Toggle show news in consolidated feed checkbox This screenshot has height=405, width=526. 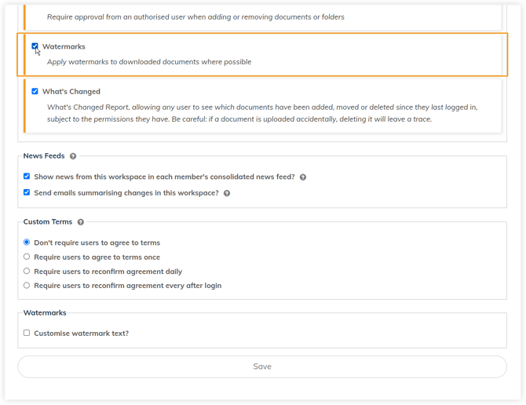tap(27, 177)
